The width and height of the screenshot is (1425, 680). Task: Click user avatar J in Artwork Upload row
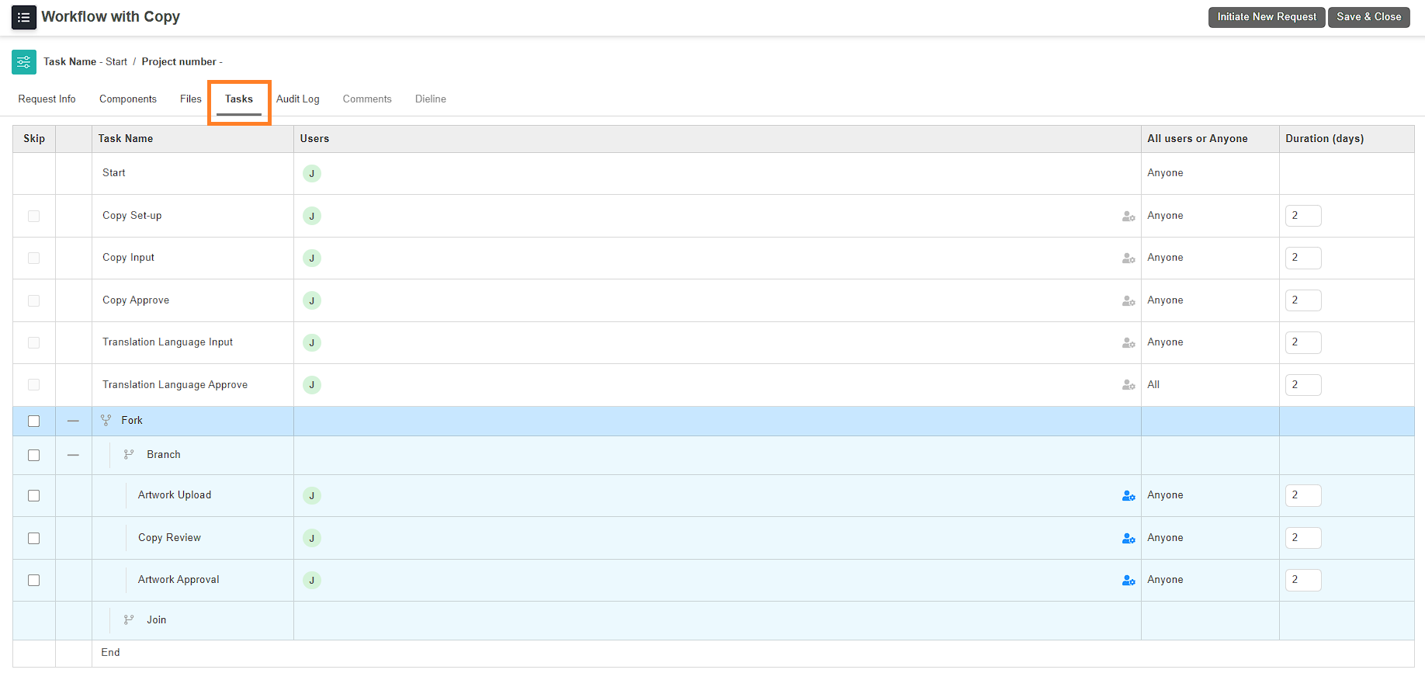pos(312,496)
